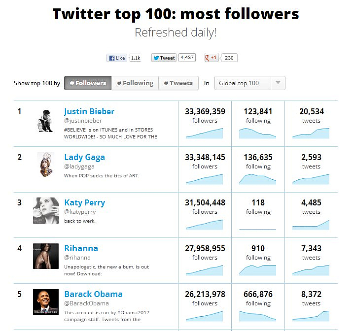Click the Google +1 button
353x331 pixels.
click(211, 58)
